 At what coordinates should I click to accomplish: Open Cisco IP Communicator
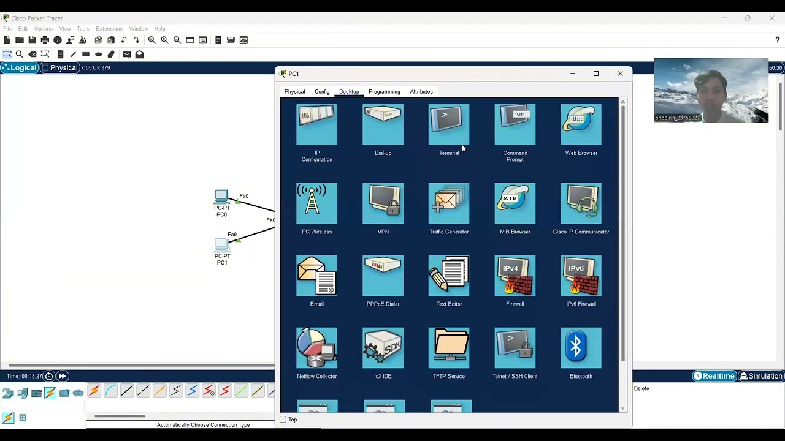coord(581,203)
